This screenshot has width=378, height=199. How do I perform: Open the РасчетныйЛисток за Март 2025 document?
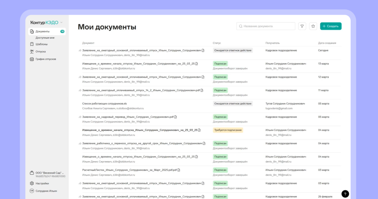[130, 170]
